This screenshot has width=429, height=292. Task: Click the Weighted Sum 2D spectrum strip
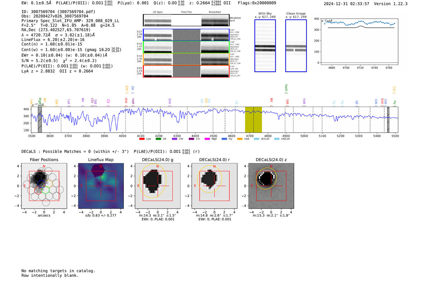tap(186, 20)
